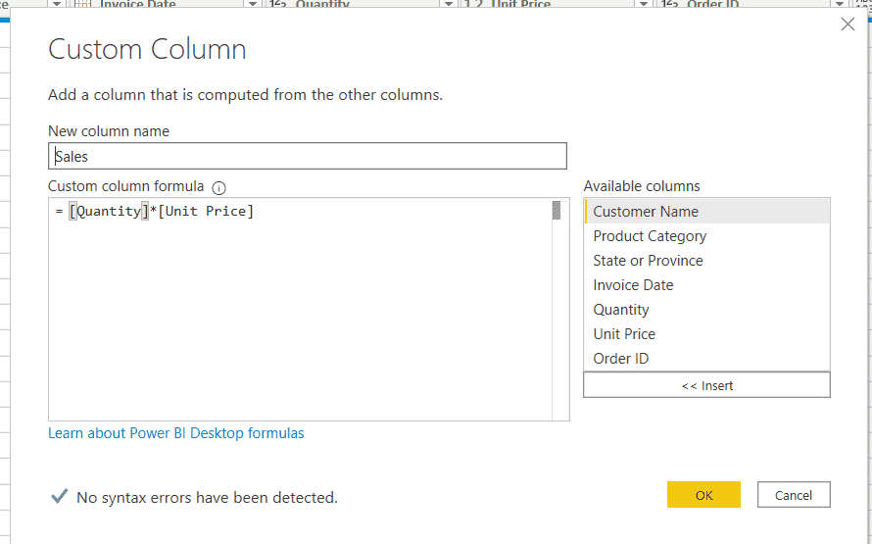Click [Quantity] in the formula text
Screen dimensions: 872x544
pyautogui.click(x=109, y=211)
